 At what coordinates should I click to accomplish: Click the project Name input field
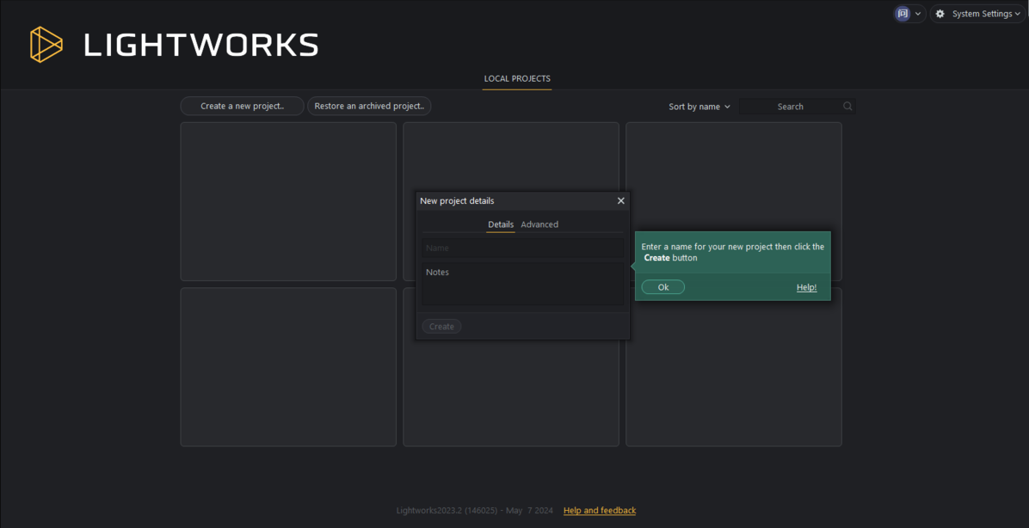click(523, 248)
